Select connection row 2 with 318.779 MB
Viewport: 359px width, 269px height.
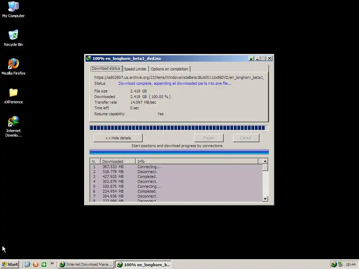[x=176, y=172]
